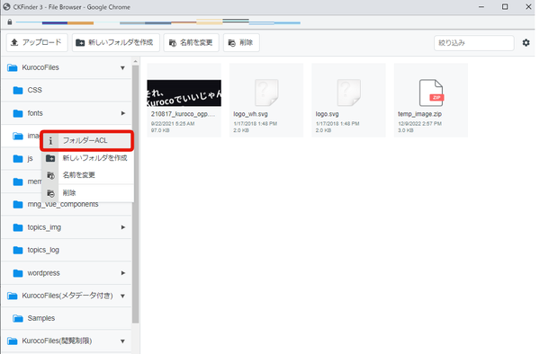This screenshot has height=354, width=540.
Task: Click the Upload (アップロード) button
Action: tap(37, 42)
